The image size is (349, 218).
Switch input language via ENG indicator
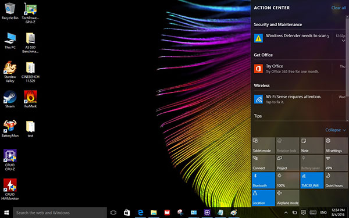click(323, 213)
